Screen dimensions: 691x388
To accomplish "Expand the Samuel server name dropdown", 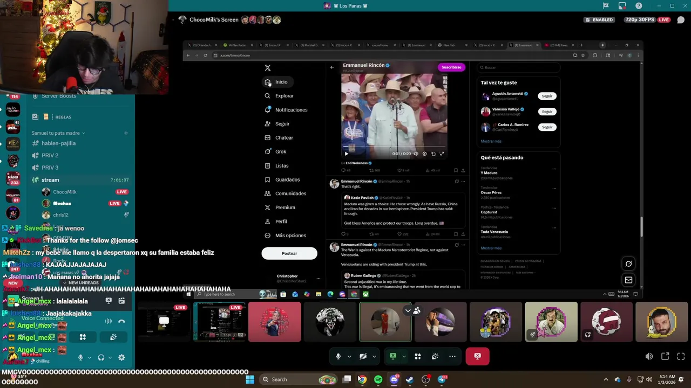I will click(58, 133).
